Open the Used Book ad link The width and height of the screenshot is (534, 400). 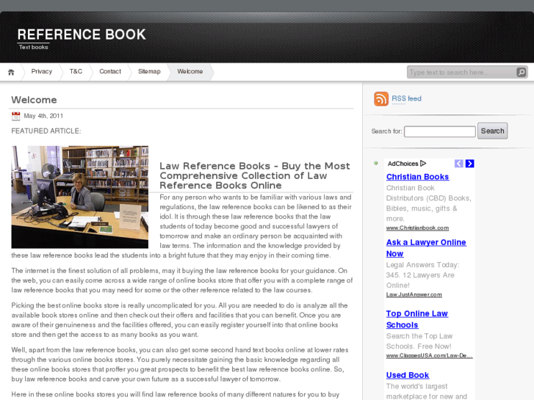click(408, 375)
